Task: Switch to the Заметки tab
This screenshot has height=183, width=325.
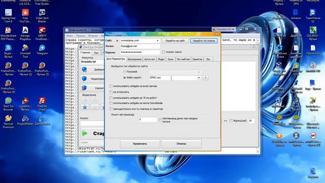Action: [197, 59]
